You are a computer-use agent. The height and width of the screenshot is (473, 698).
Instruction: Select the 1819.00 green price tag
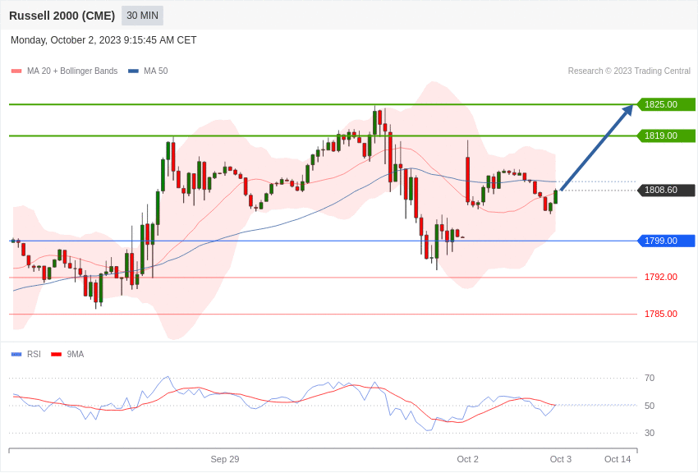pyautogui.click(x=666, y=135)
